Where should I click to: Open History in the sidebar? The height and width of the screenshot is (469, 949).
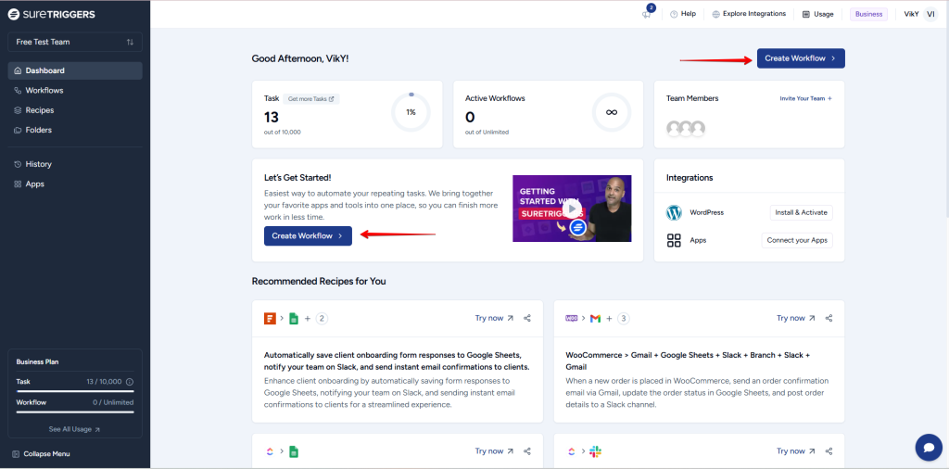[39, 164]
